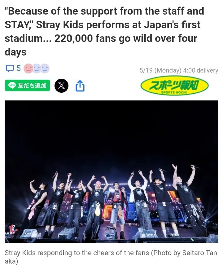Tap the green LINE 友だち追加 button
Screen dimensions: 223x275
click(x=27, y=85)
